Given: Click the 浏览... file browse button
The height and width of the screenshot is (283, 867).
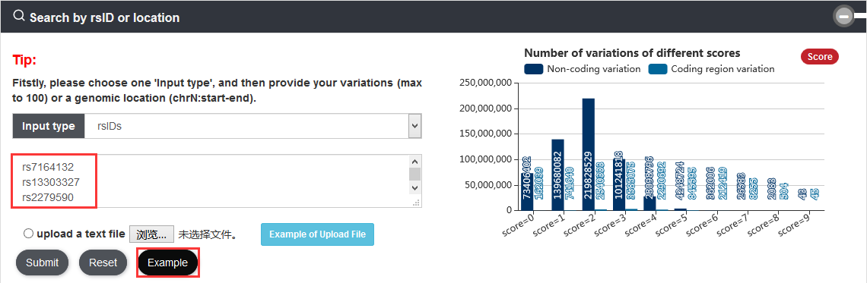Looking at the screenshot, I should [151, 234].
